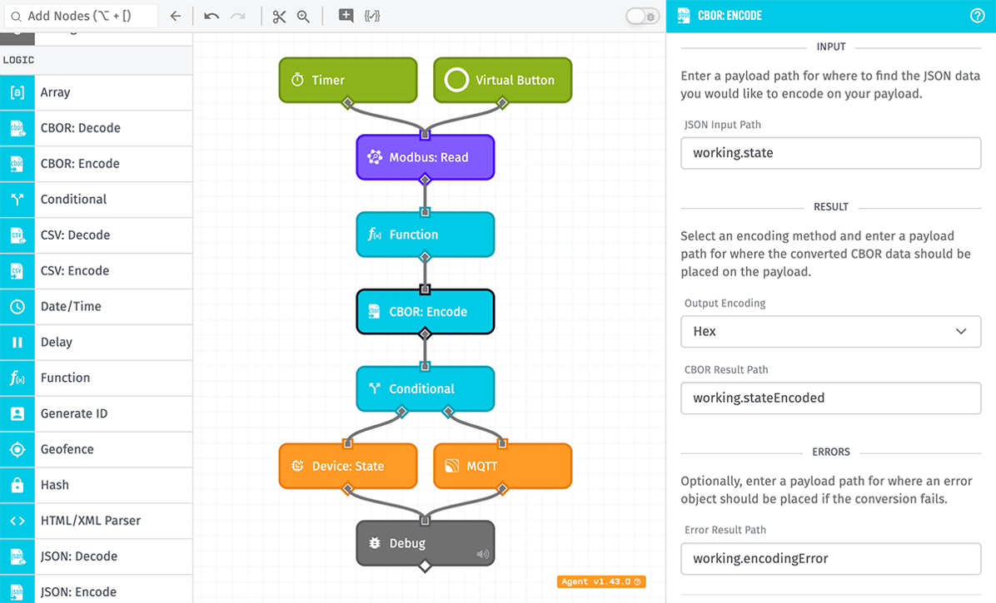This screenshot has height=603, width=996.
Task: Click the undo arrow in the toolbar
Action: 212,14
